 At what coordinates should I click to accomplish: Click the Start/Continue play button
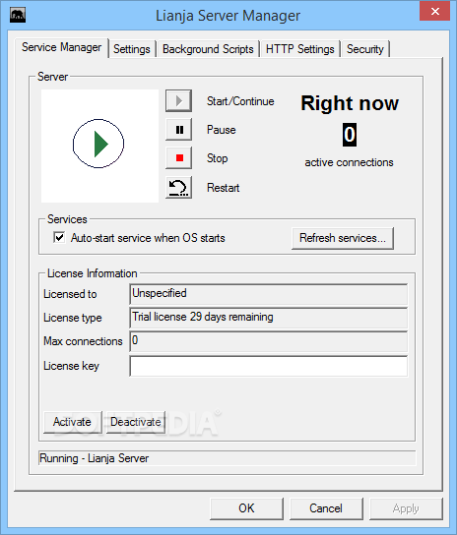click(178, 100)
